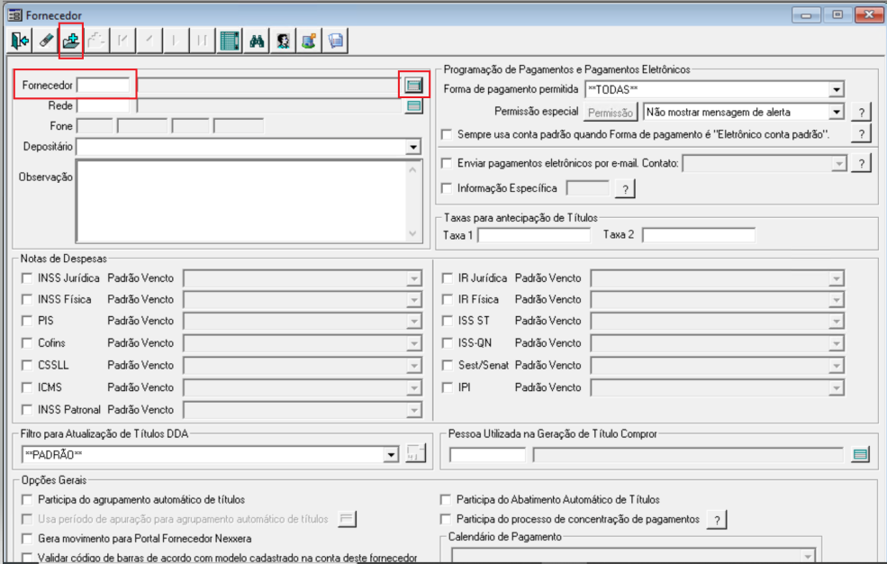Image resolution: width=887 pixels, height=564 pixels.
Task: Open 'Não mostrar mensagem de alerta' dropdown
Action: point(836,112)
